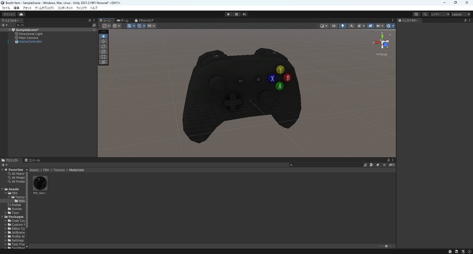
Task: Select the Move tool in scene toolbar
Action: 103,41
